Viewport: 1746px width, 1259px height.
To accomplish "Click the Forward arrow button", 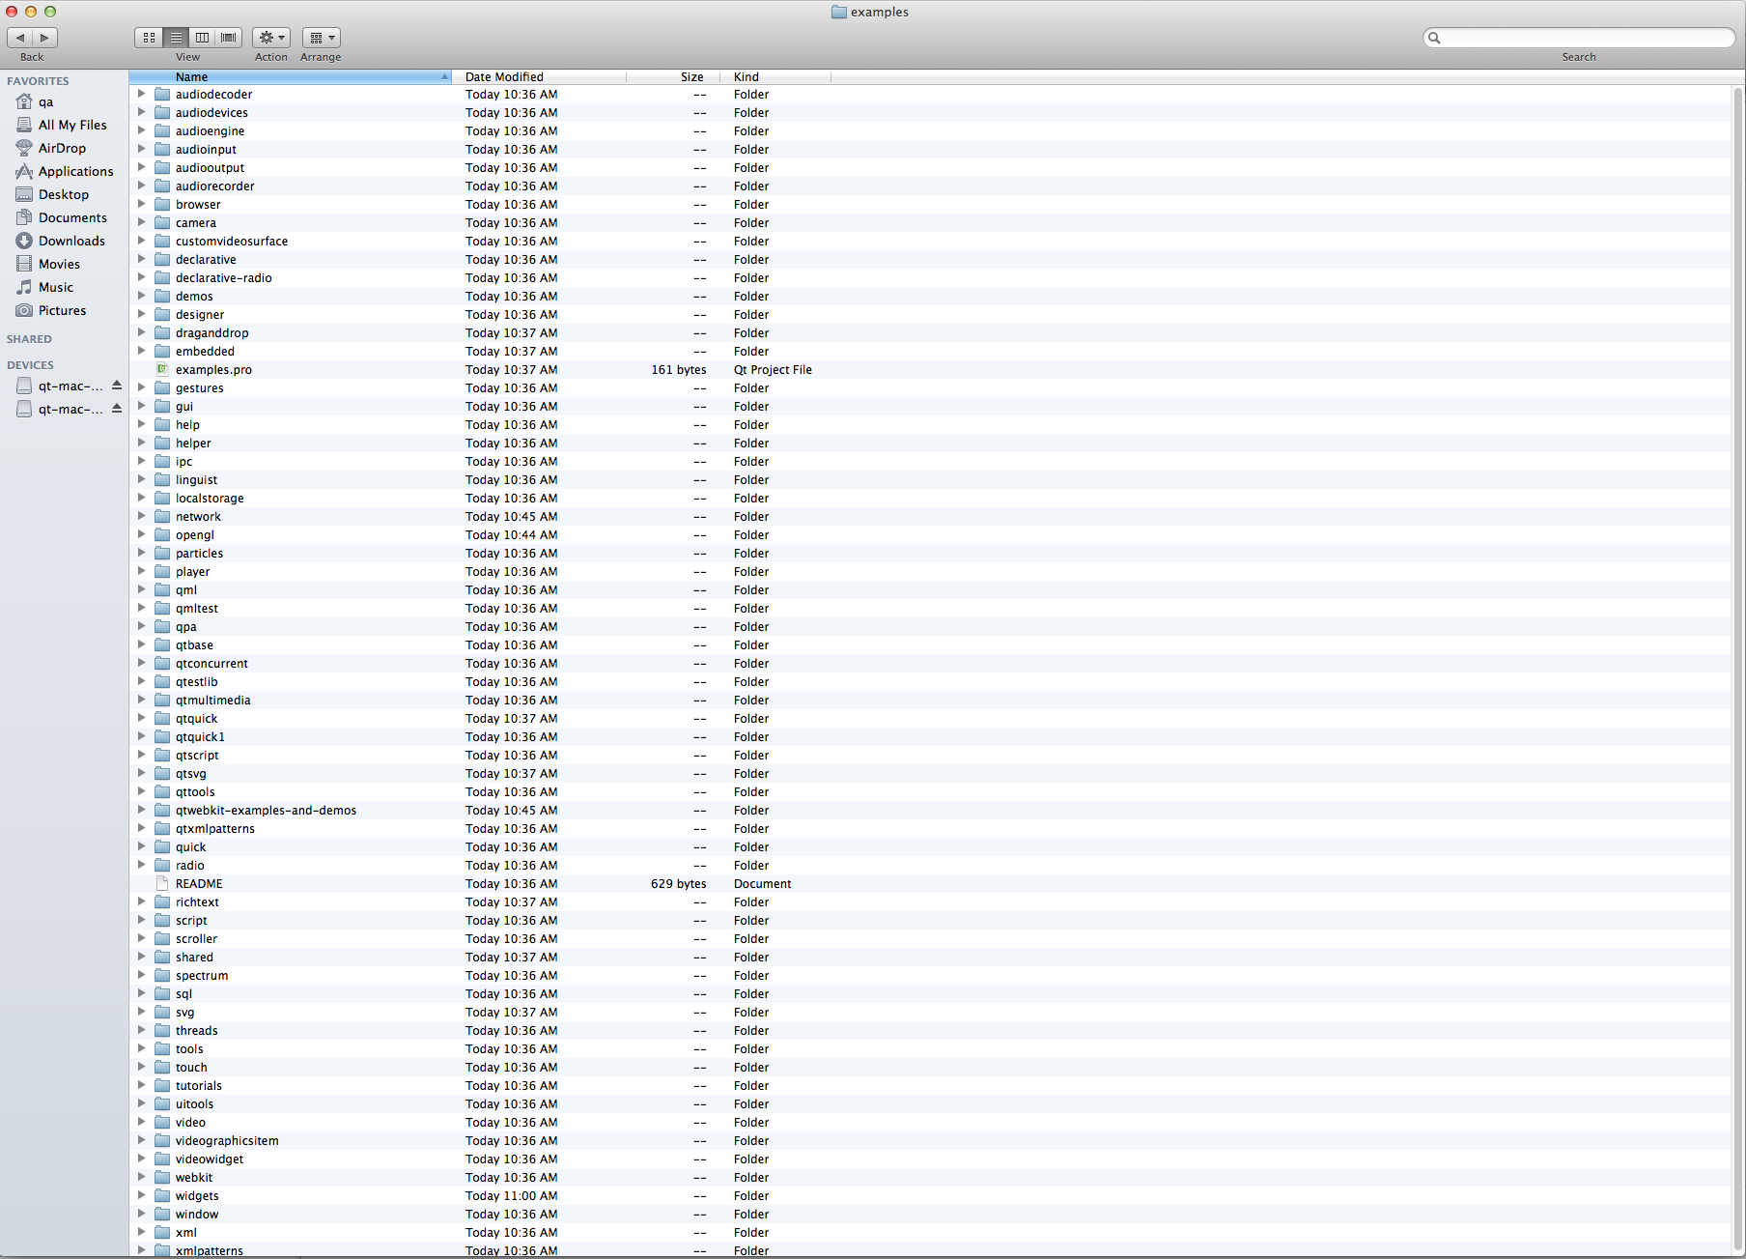I will [44, 38].
